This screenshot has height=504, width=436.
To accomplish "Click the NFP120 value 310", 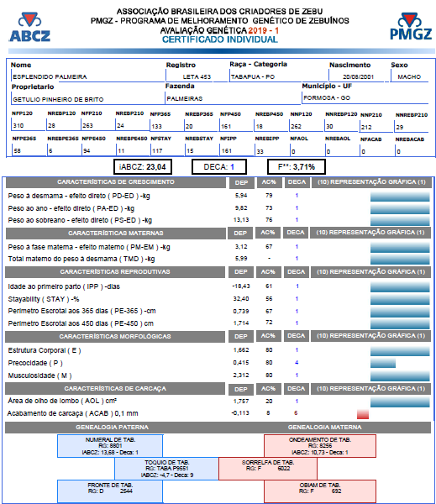I will click(x=18, y=126).
